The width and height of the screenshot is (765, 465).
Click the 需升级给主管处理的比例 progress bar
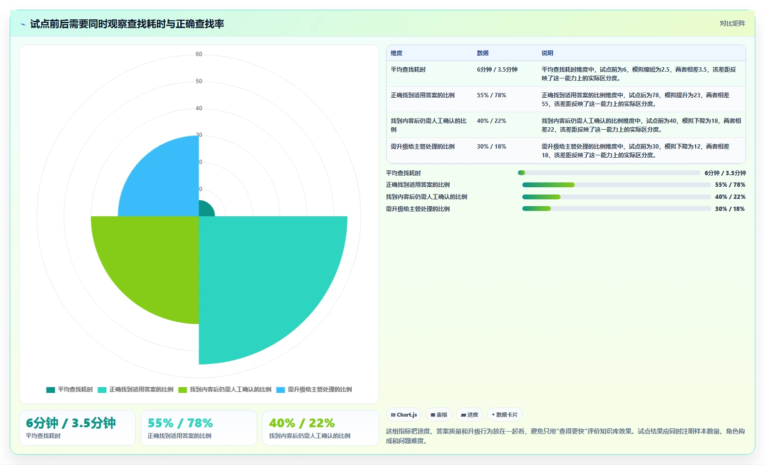616,209
